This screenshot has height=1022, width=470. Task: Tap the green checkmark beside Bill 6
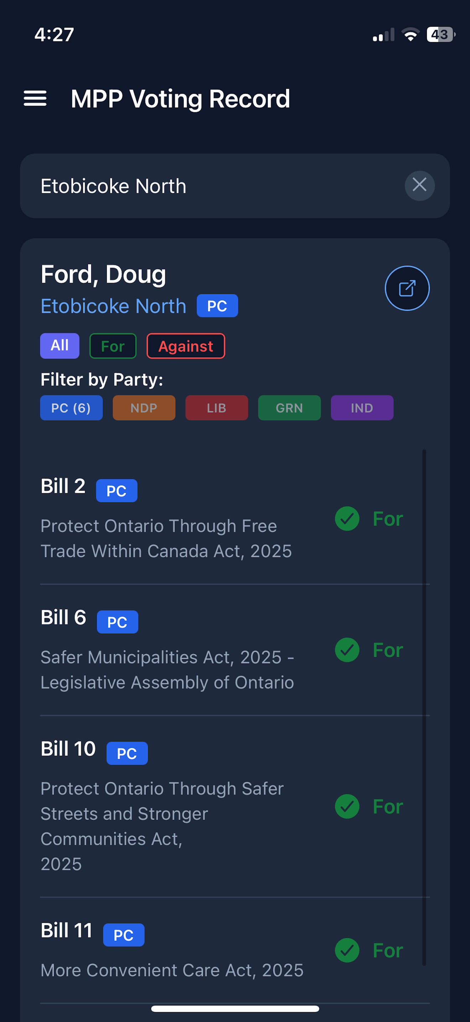(x=347, y=650)
